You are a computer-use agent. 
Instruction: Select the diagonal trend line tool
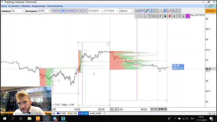147,16
